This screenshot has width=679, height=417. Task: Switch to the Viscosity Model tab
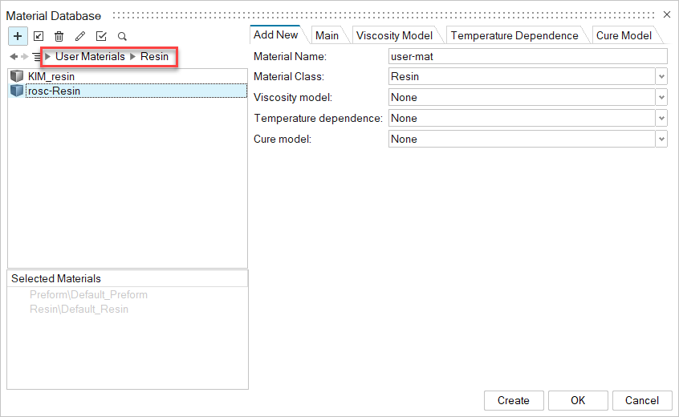point(394,35)
